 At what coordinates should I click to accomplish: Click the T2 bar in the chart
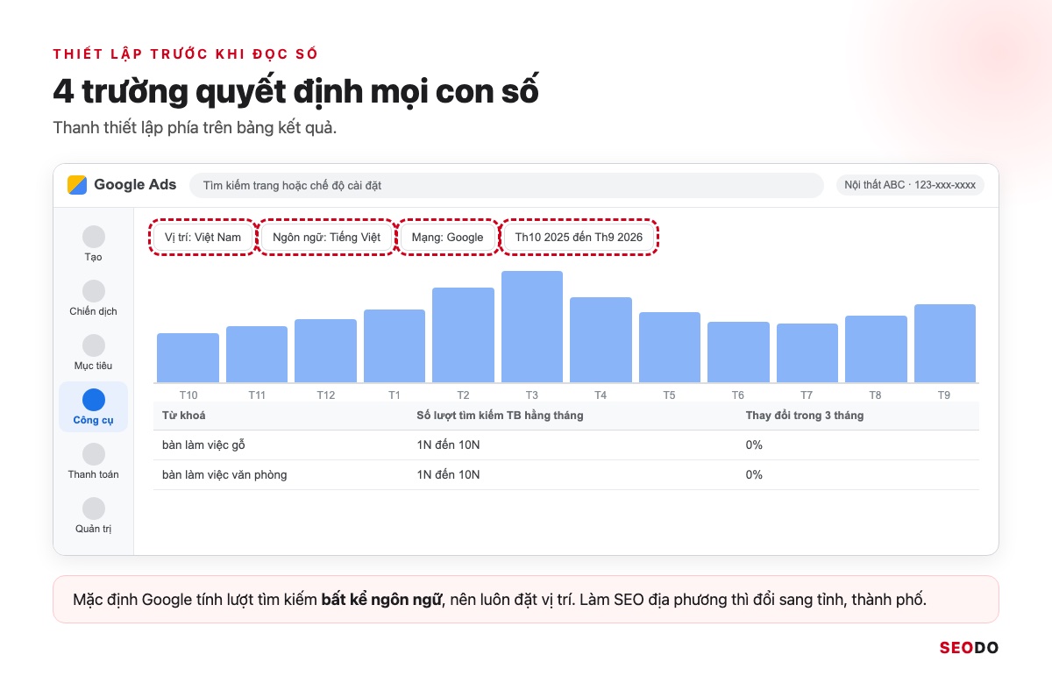pos(463,335)
